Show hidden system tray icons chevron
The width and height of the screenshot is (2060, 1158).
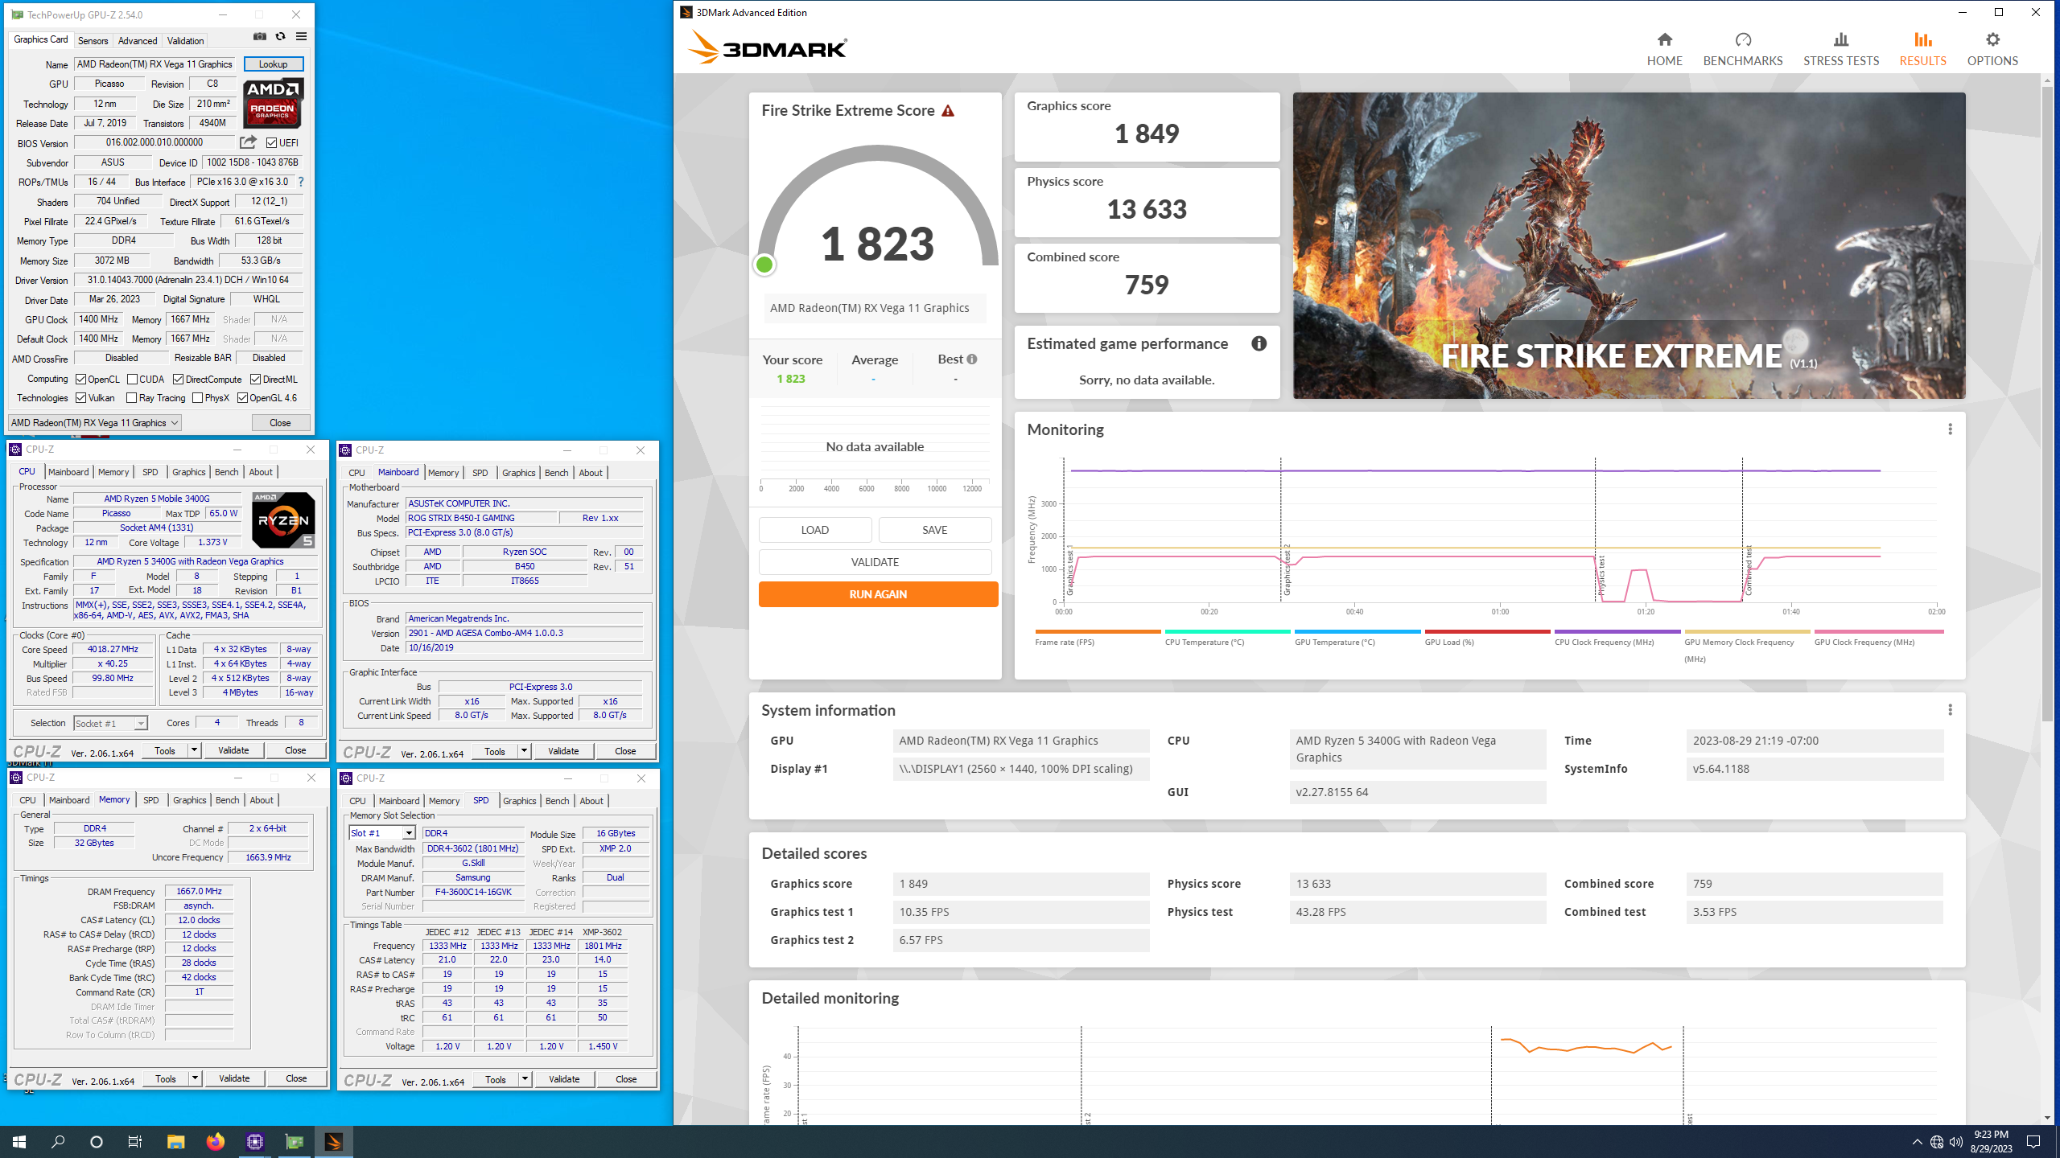point(1917,1142)
